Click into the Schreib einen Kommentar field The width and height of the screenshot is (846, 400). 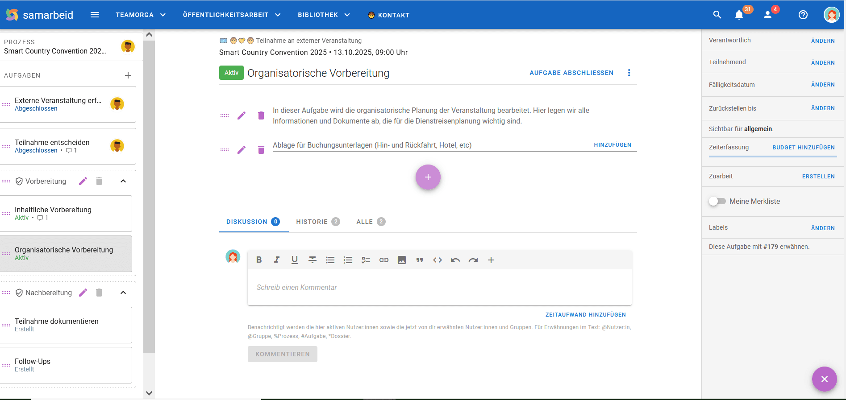(439, 288)
